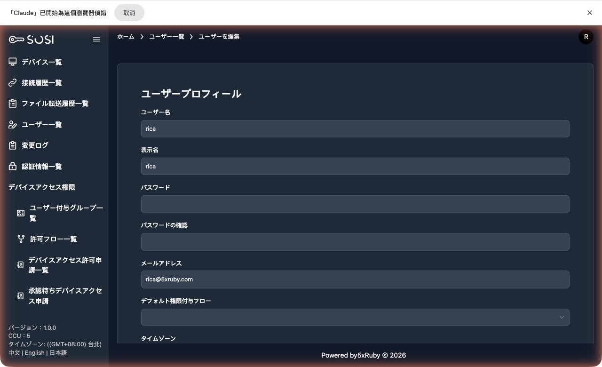Open ユーザー付与グループ一覧 via its icon
The height and width of the screenshot is (367, 602).
[21, 213]
